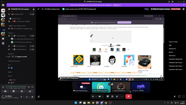Click Кабінет Директора voice channel title
This screenshot has width=186, height=105.
[x=53, y=9]
